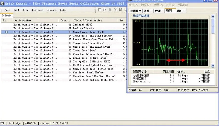Select track 02 Back to Titanic
219x126 pixels.
(x=64, y=28)
